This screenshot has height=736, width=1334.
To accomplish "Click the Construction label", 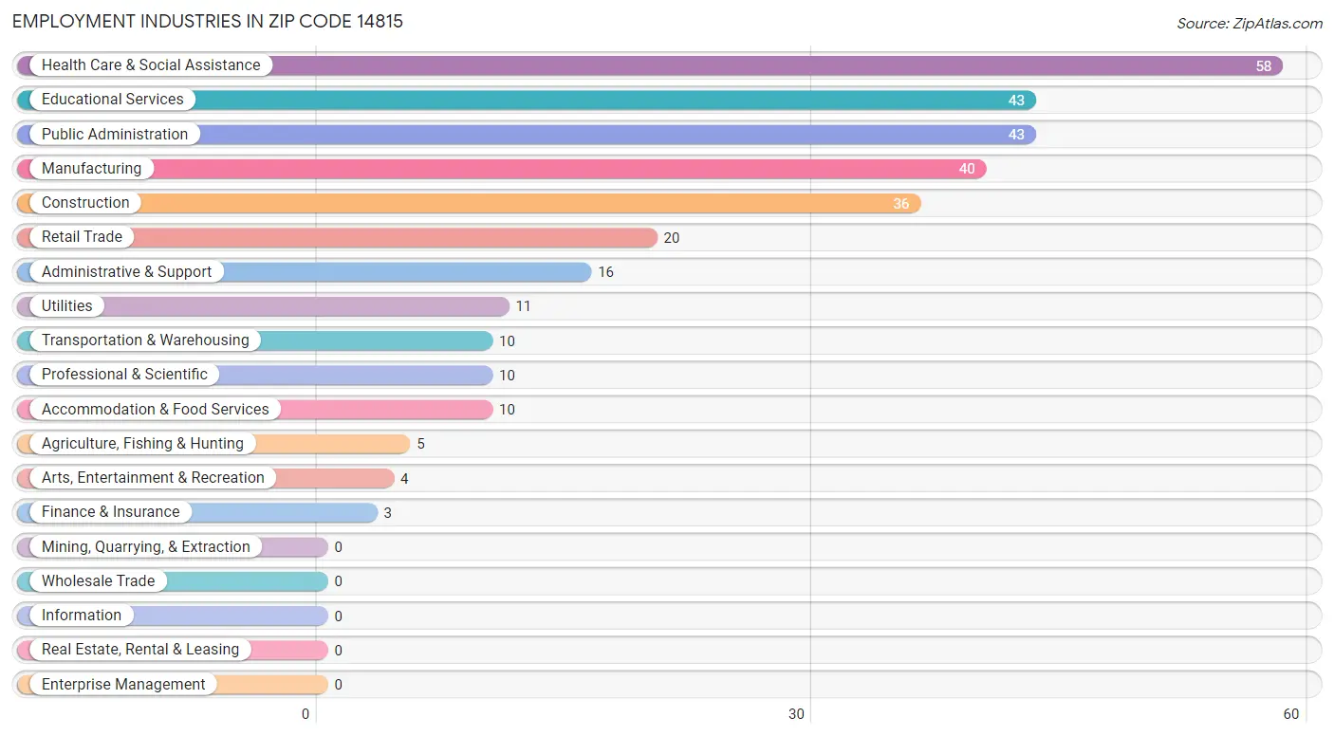I will point(85,203).
